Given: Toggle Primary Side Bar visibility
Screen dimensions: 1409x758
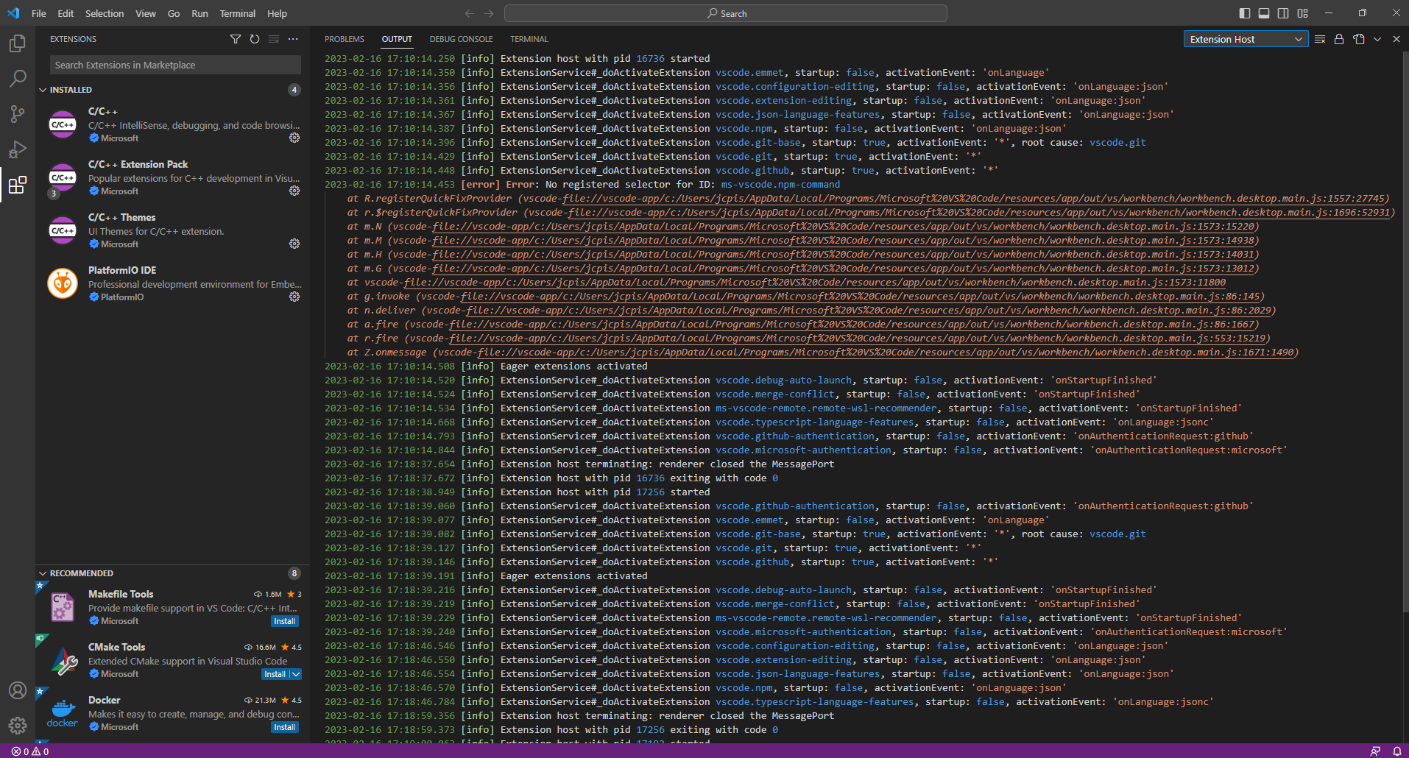Looking at the screenshot, I should (1245, 13).
